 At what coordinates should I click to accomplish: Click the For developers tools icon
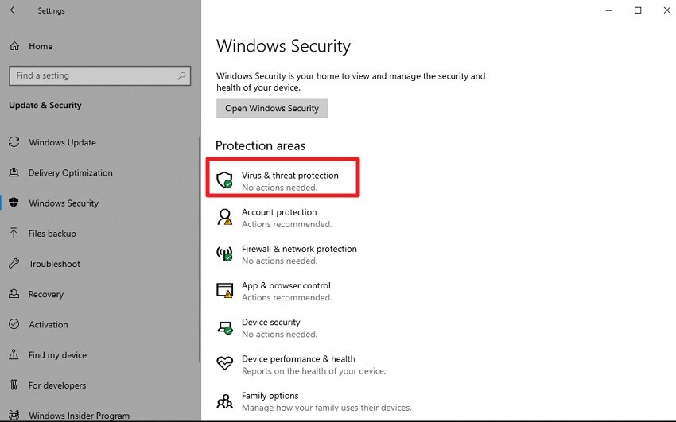click(x=14, y=385)
